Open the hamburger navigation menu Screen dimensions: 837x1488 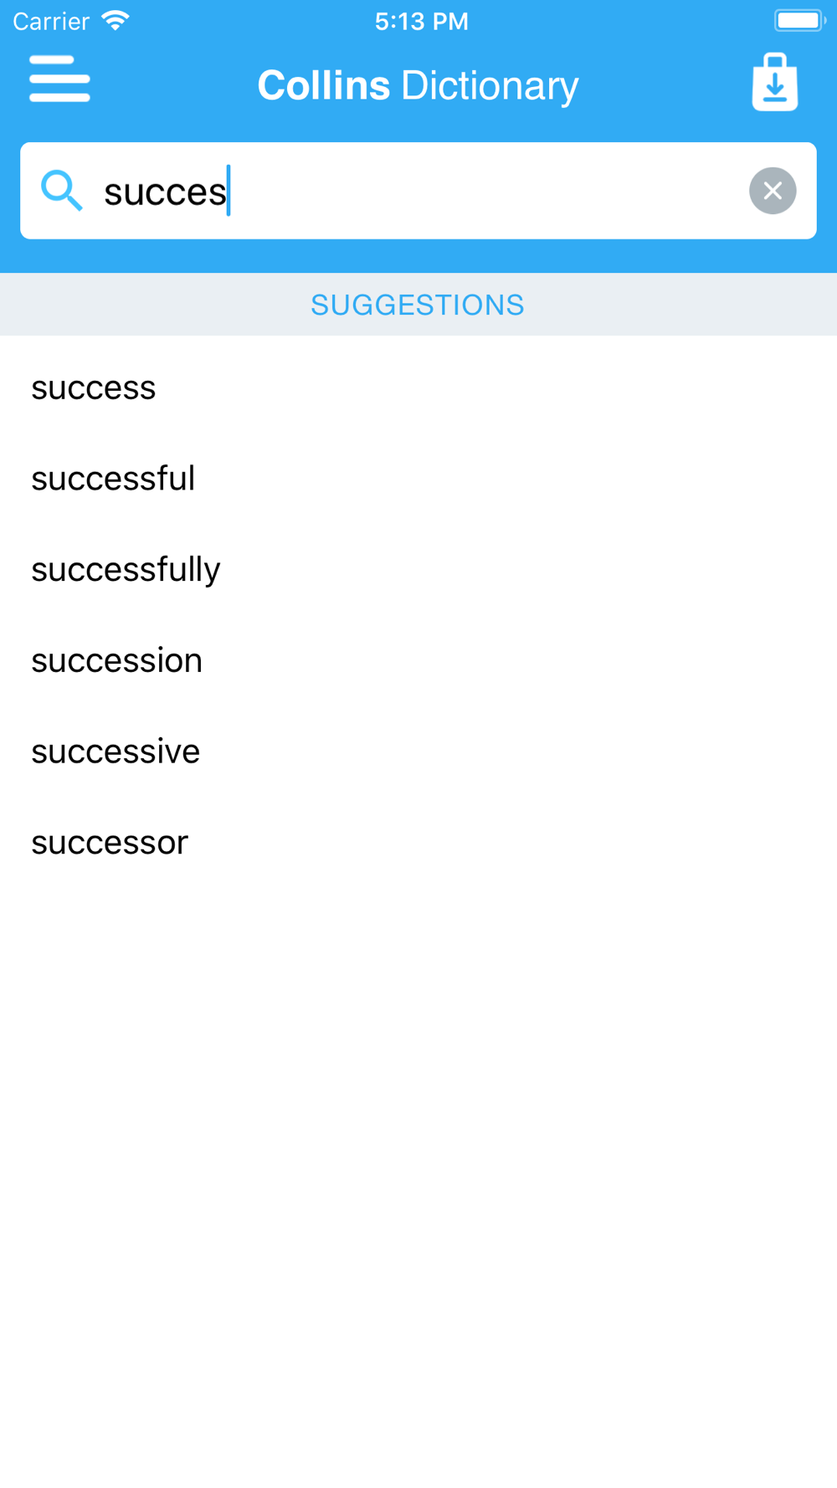tap(59, 79)
